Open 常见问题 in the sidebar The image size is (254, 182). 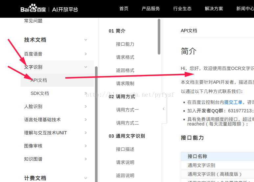tap(33, 21)
